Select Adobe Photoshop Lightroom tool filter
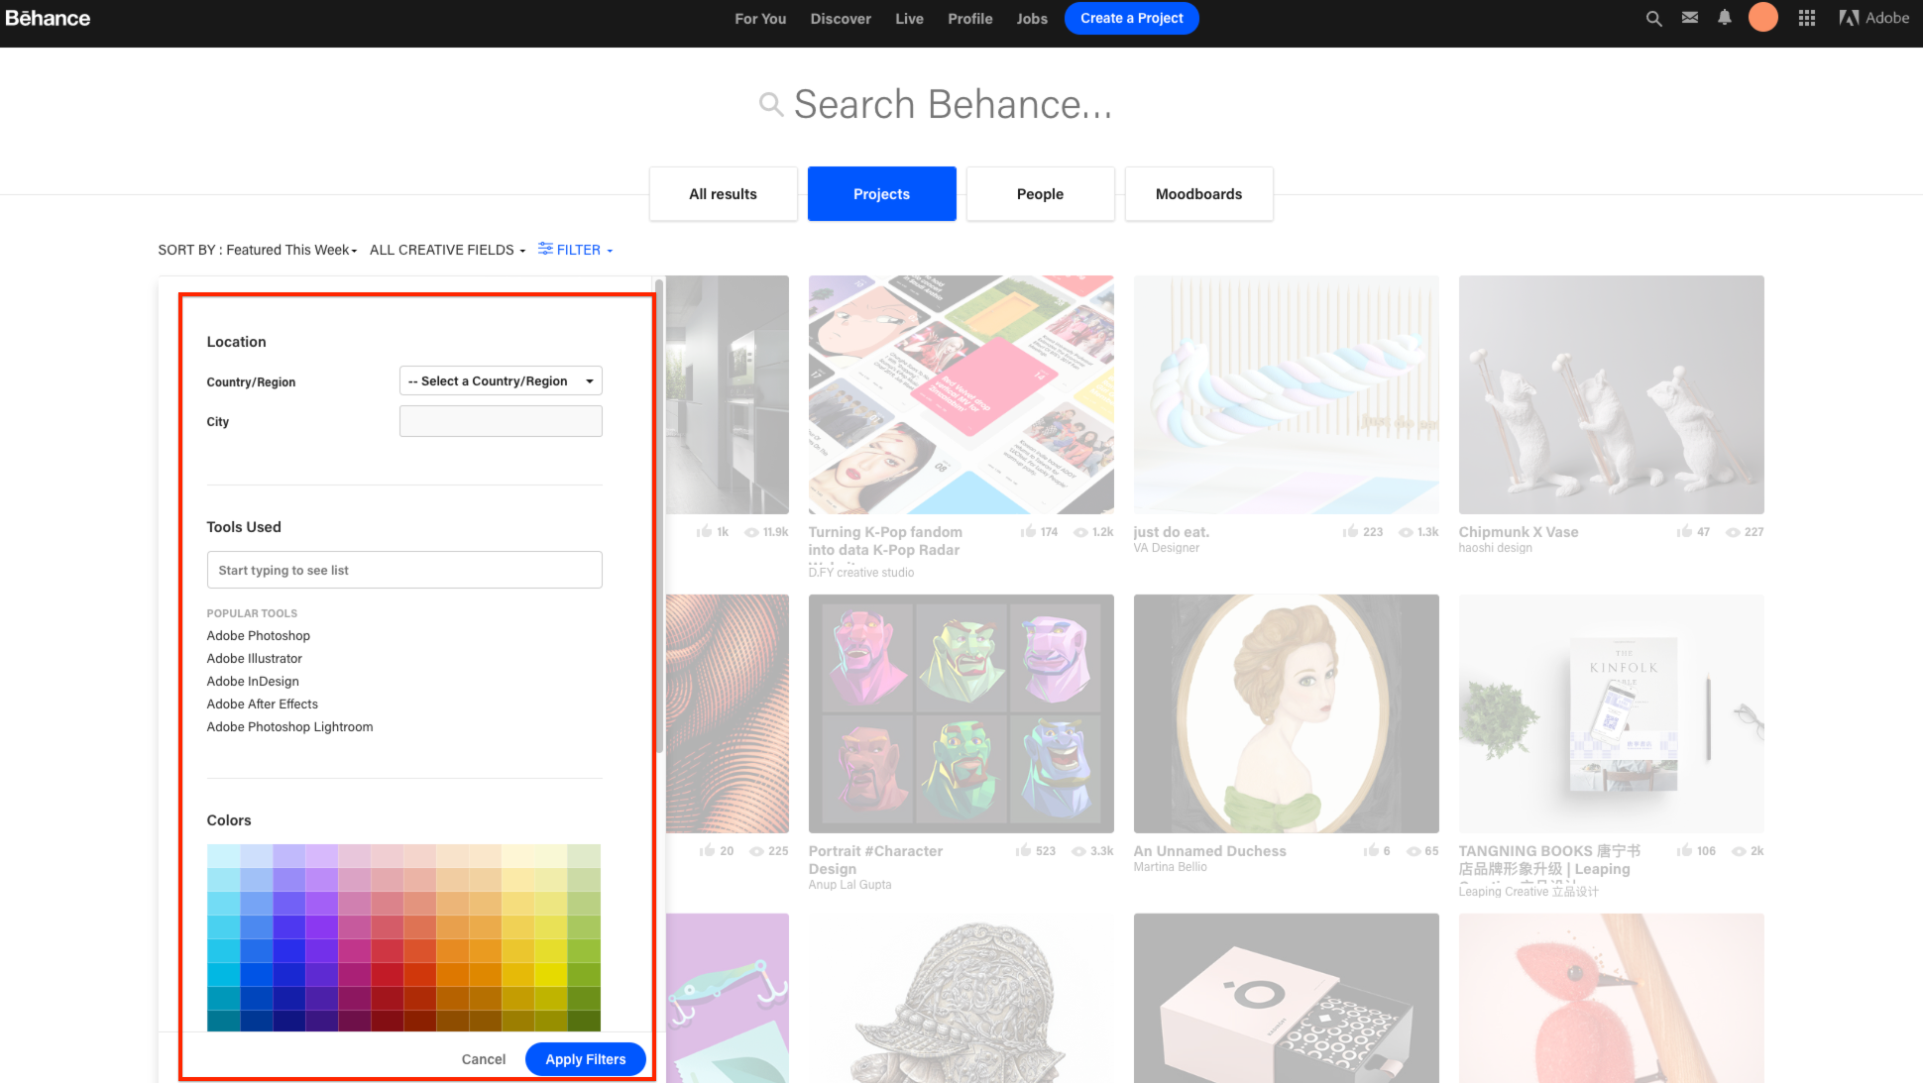1923x1083 pixels. pos(290,726)
